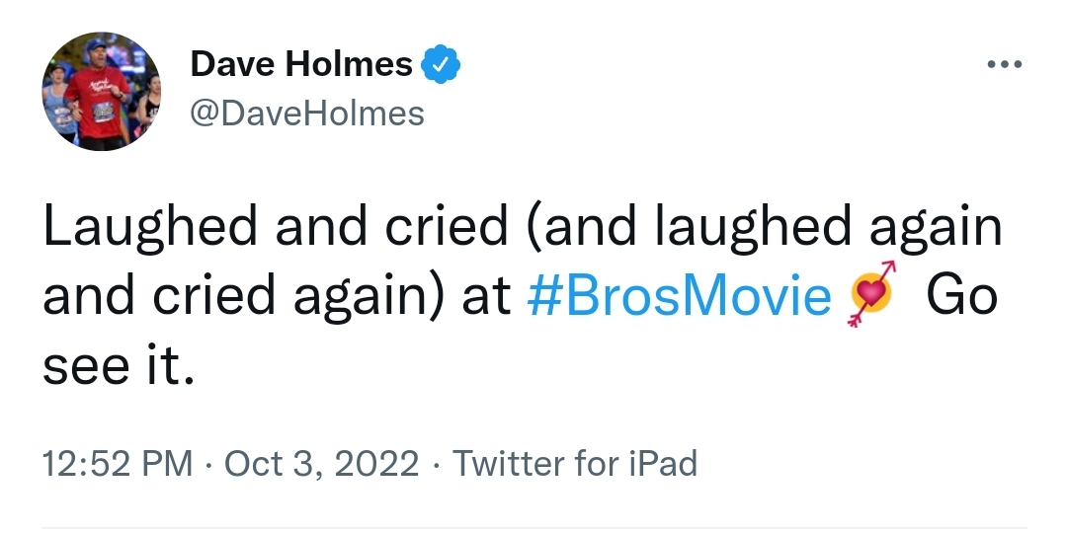Click the word "Go" after the emoji
This screenshot has height=533, width=1067.
pos(962,296)
